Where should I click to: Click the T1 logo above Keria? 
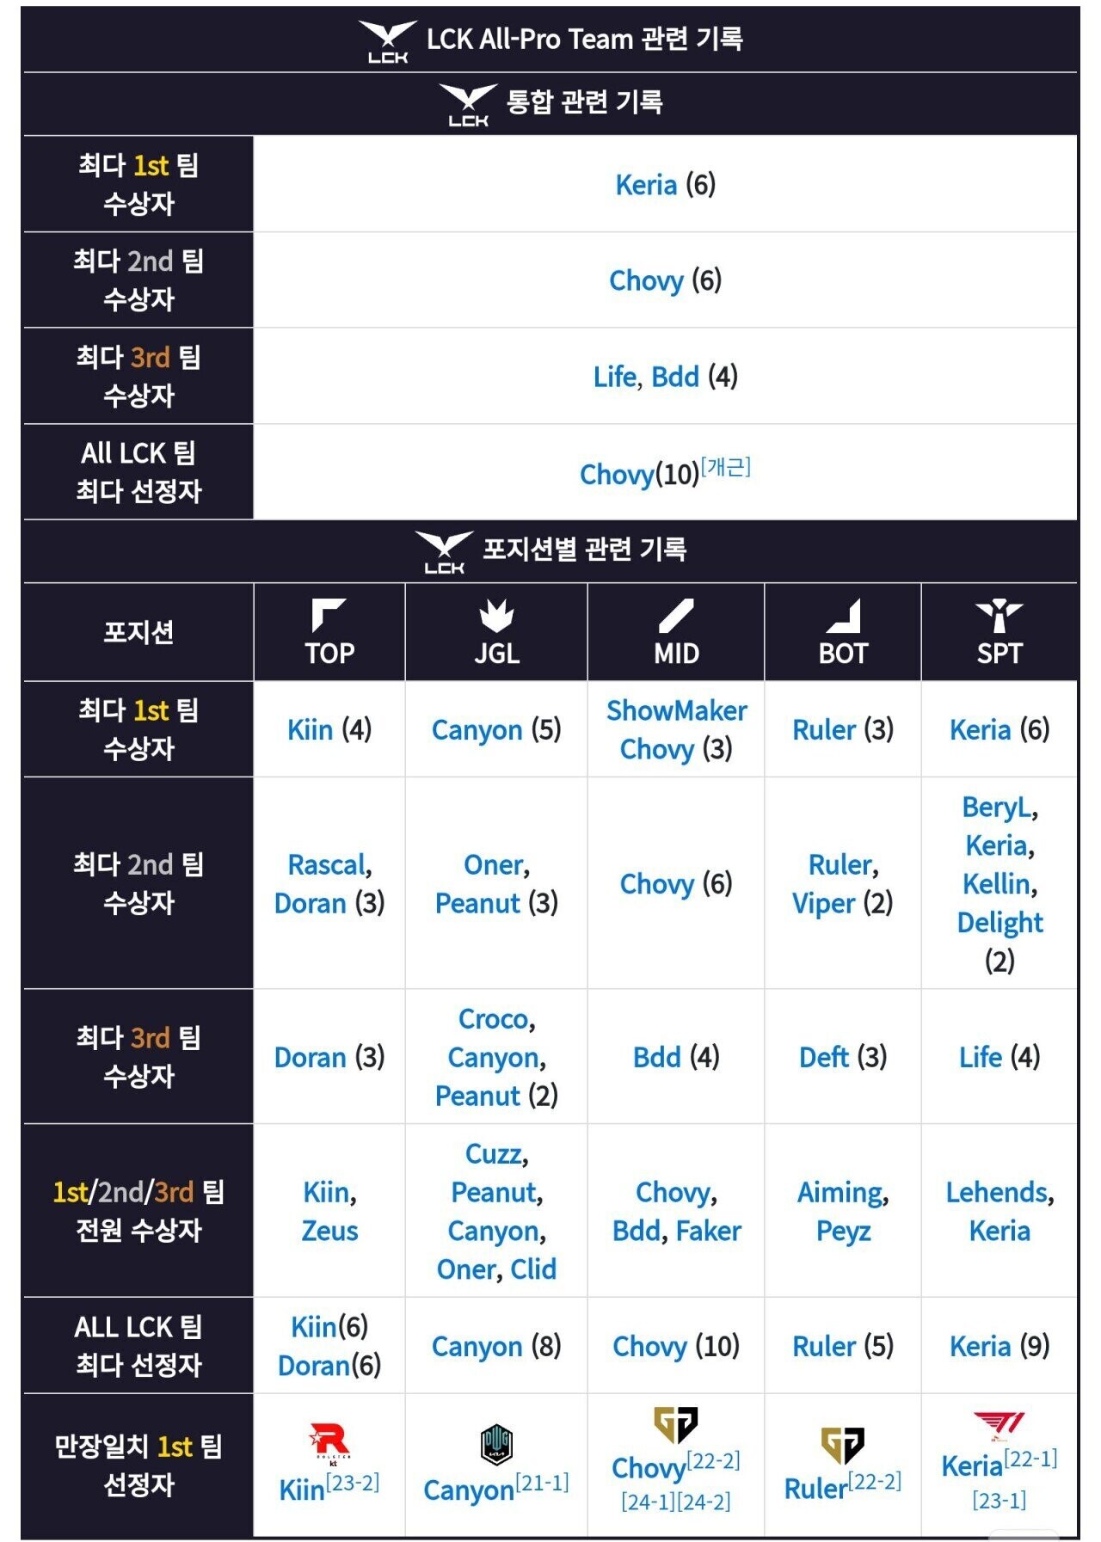(1000, 1426)
